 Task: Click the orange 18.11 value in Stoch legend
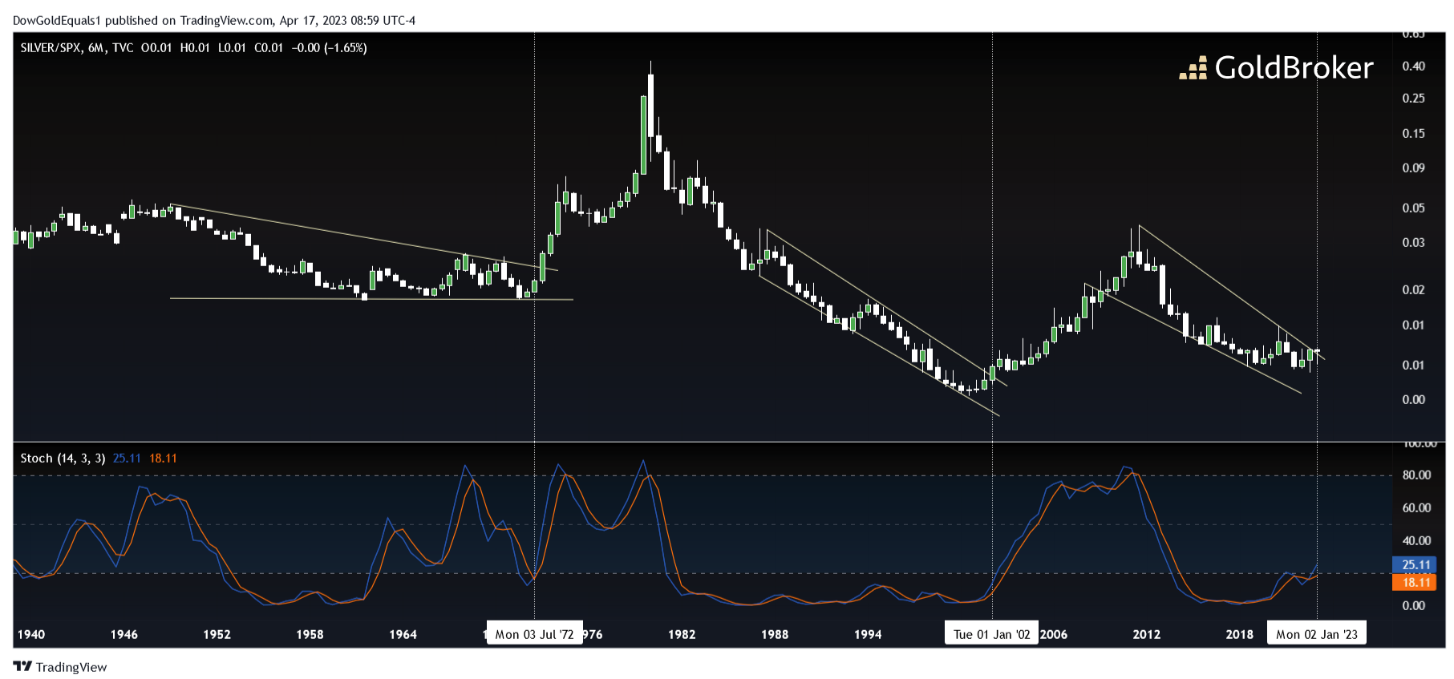click(x=163, y=459)
